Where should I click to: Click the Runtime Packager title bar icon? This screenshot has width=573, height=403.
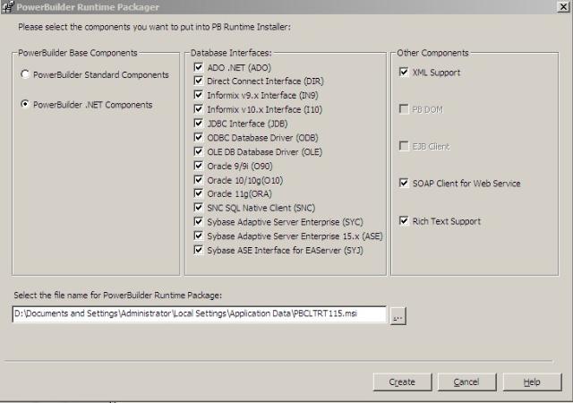tap(7, 6)
